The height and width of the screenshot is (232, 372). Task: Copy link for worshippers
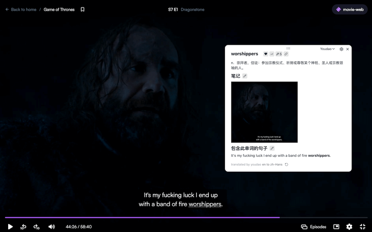coord(286,54)
